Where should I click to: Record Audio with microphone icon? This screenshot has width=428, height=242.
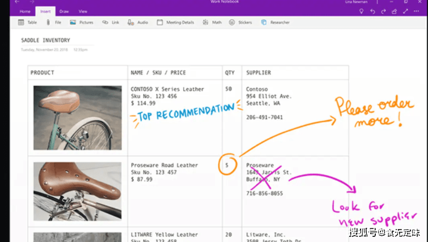pyautogui.click(x=138, y=22)
